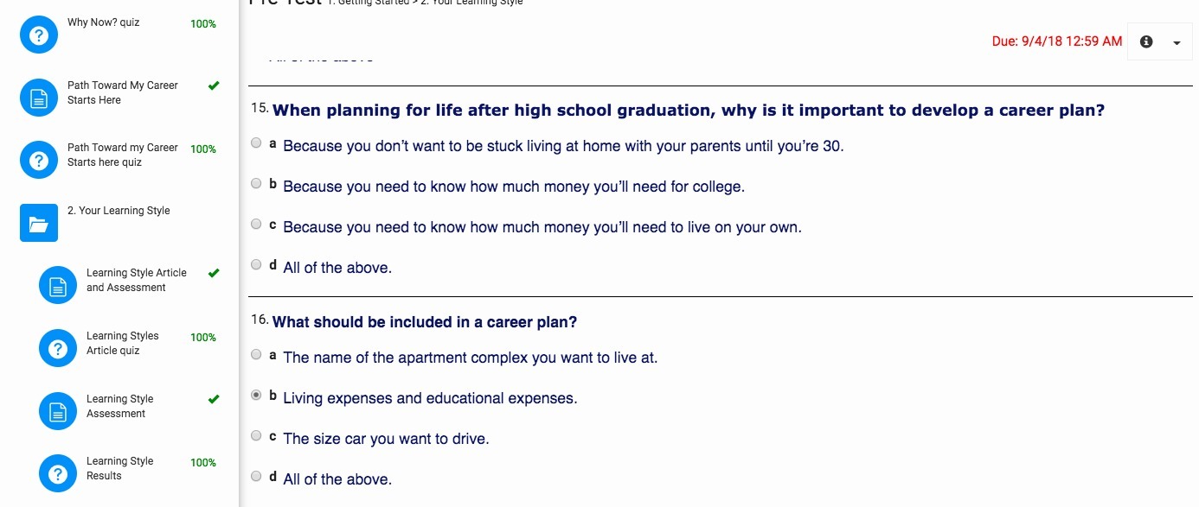Open Path Toward My Career document icon
Screen dimensions: 1199x507
pos(39,98)
